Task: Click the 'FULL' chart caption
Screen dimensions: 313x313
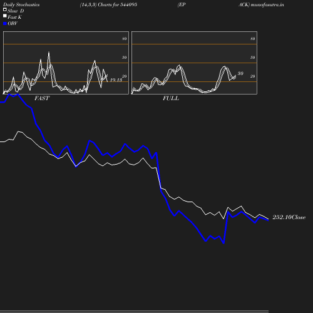Action: coord(171,98)
